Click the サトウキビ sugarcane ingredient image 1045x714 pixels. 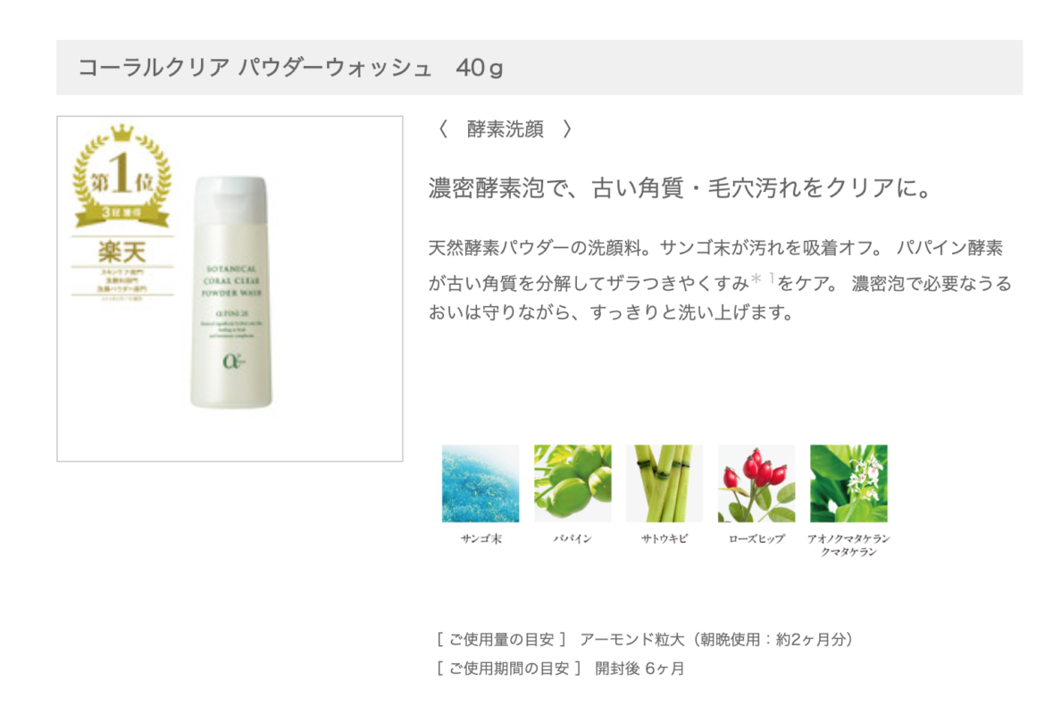tap(665, 484)
